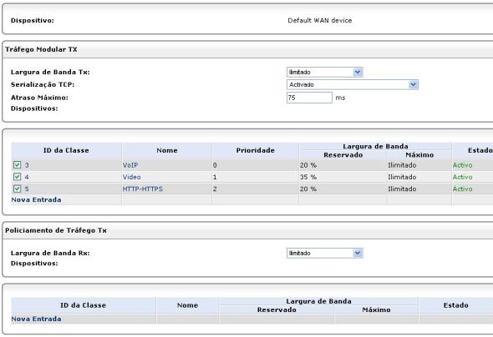The height and width of the screenshot is (337, 493).
Task: Open Largura de Banda Tx dropdown
Action: pyautogui.click(x=325, y=73)
